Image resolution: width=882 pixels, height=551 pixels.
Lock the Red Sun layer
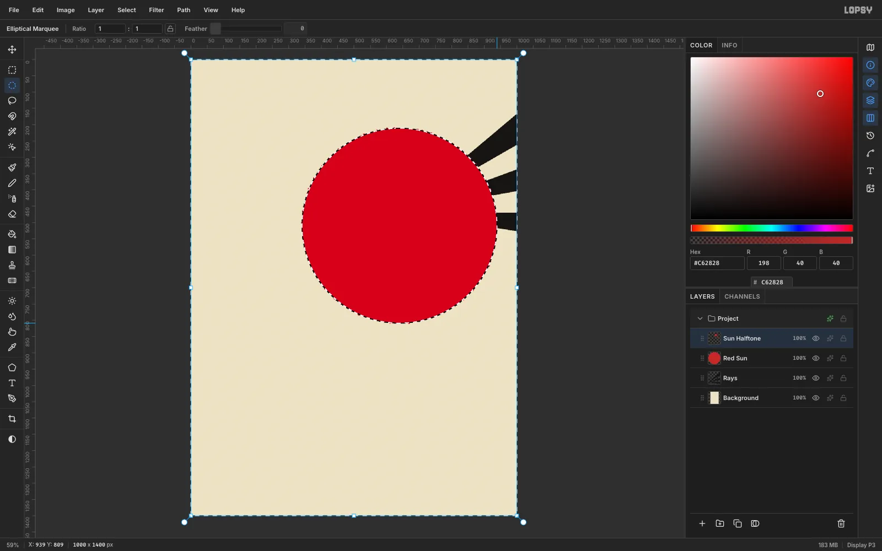843,358
